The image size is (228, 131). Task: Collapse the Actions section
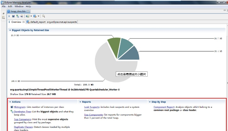click(x=10, y=102)
